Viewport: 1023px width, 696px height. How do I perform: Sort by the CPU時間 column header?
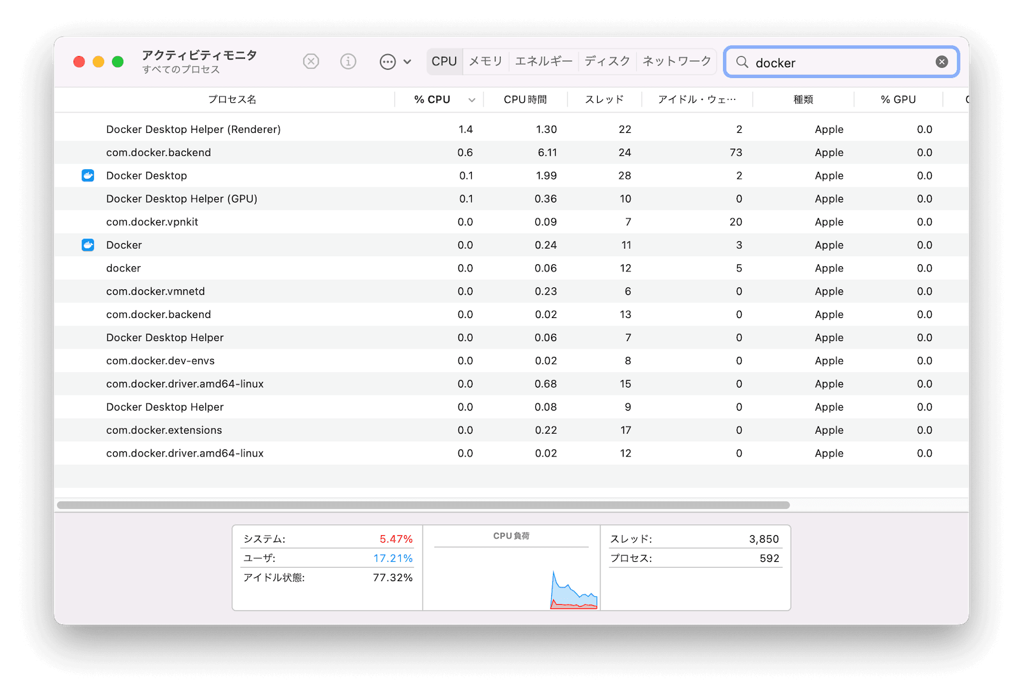pyautogui.click(x=526, y=100)
